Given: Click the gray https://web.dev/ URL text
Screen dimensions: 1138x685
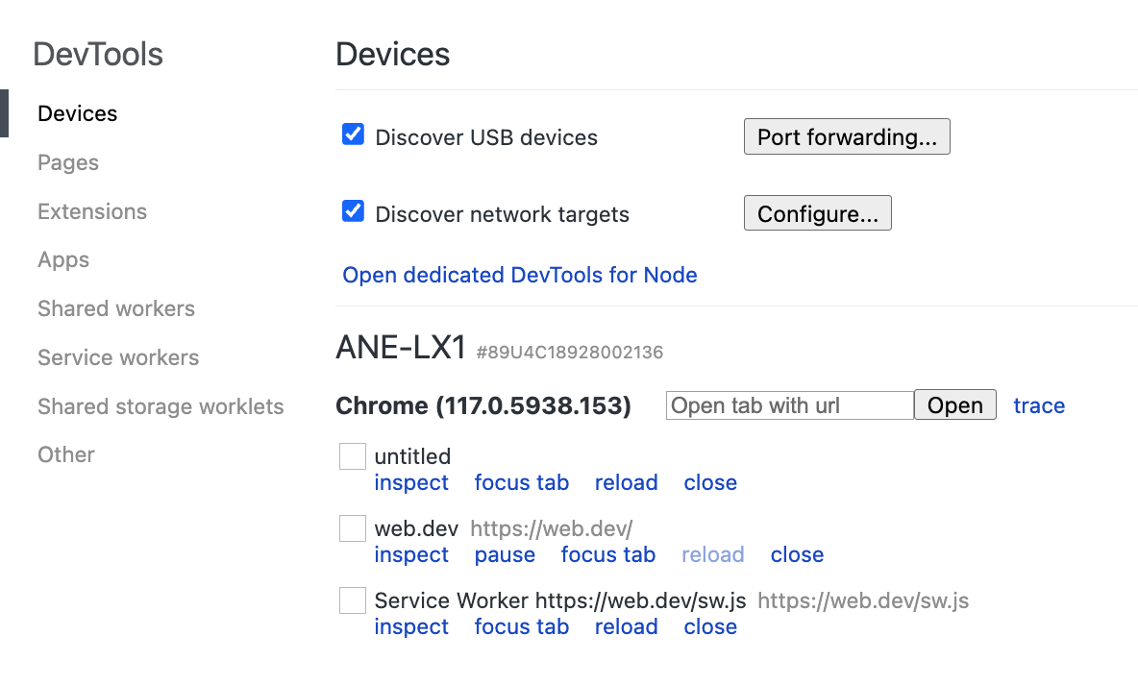Looking at the screenshot, I should (552, 528).
